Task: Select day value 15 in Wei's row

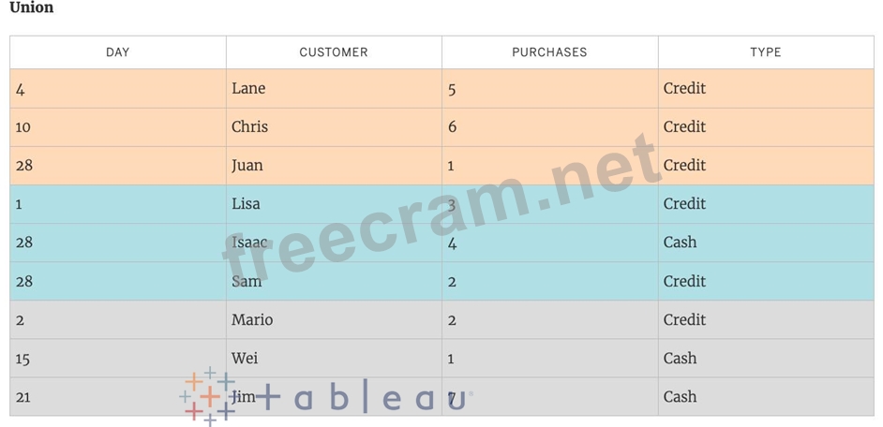Action: (23, 359)
